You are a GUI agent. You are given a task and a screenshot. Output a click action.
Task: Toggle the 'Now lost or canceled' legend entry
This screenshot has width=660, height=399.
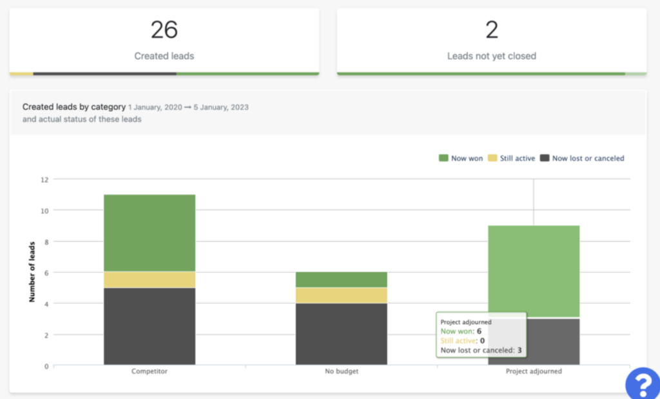582,159
